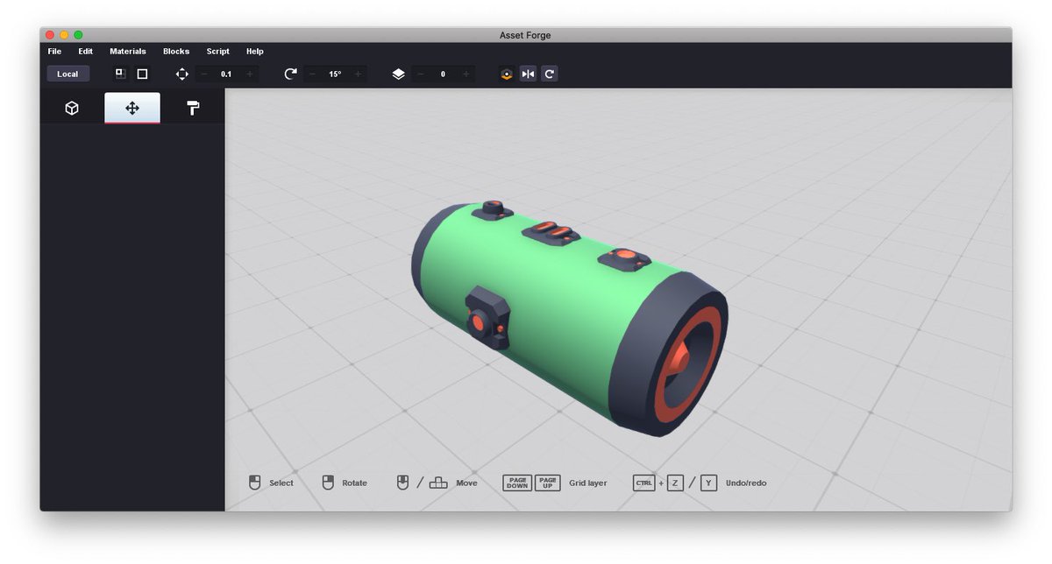Decrease grid layer with minus
The image size is (1052, 564).
(x=421, y=74)
